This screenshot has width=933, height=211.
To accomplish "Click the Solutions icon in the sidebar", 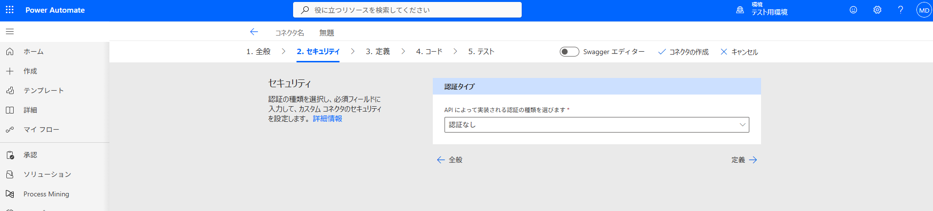I will click(10, 174).
